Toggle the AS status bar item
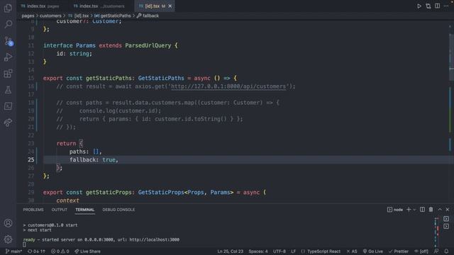The width and height of the screenshot is (454, 255). pyautogui.click(x=352, y=251)
